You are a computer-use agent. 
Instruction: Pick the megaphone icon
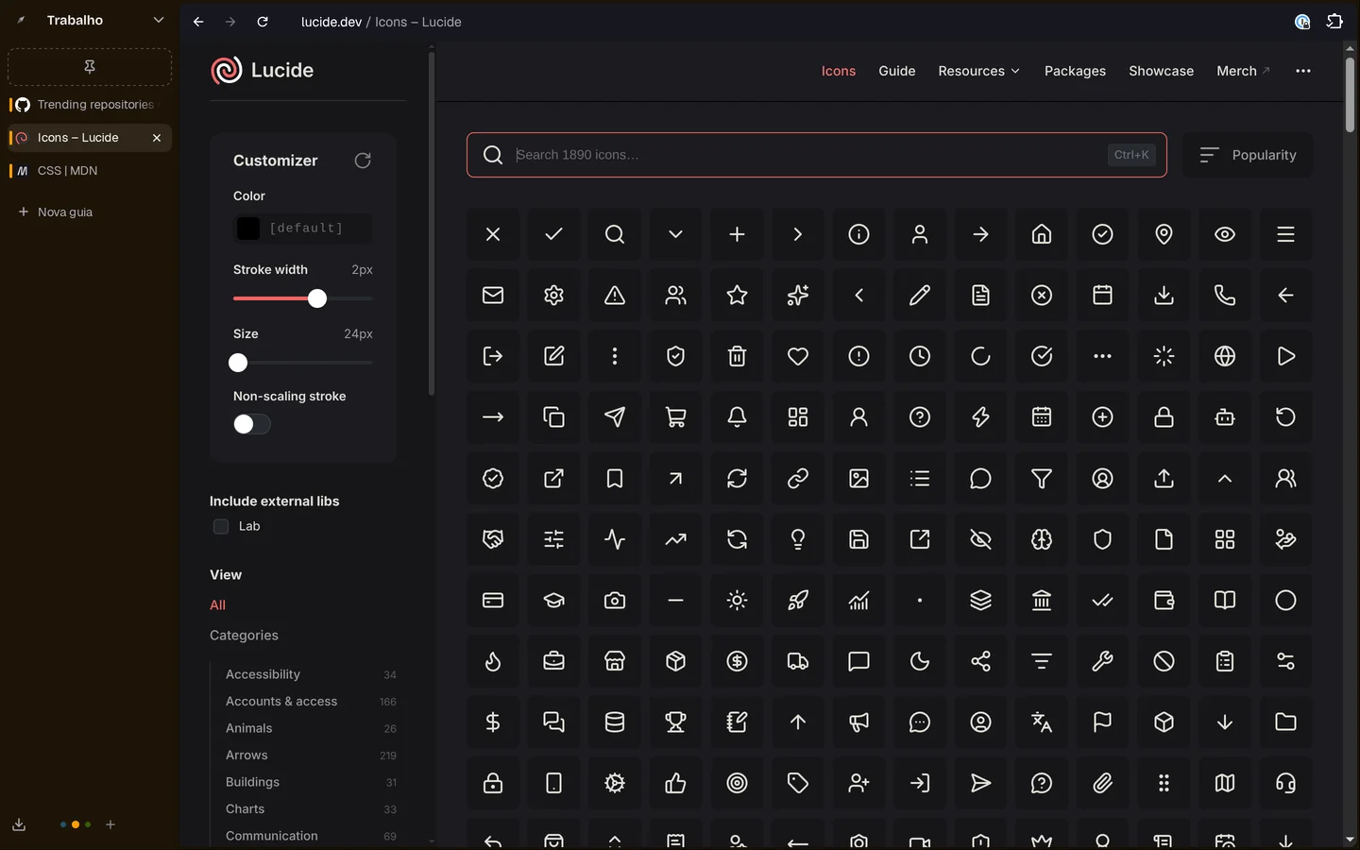click(858, 722)
